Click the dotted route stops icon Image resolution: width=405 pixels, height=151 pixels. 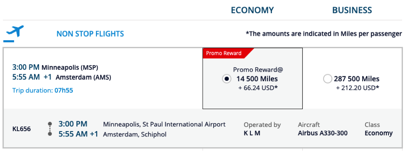50,129
